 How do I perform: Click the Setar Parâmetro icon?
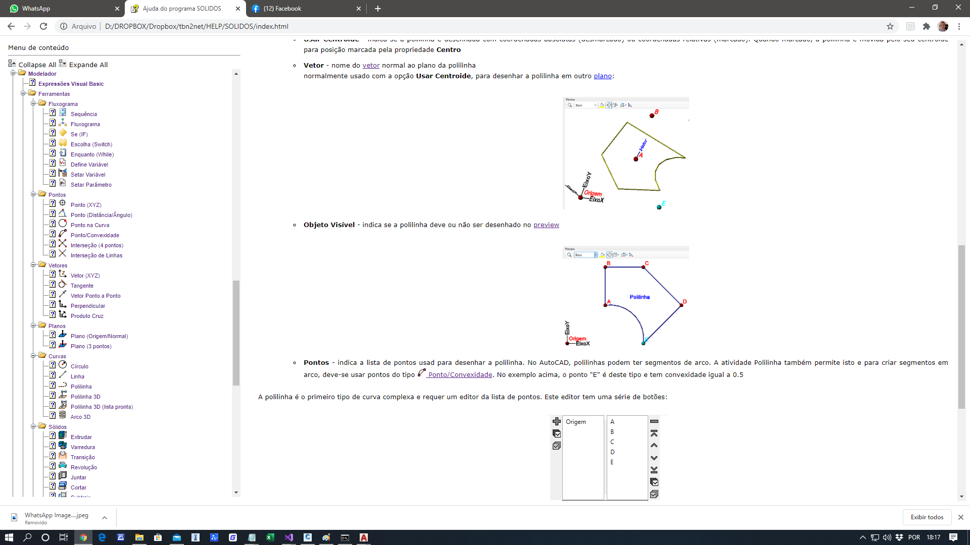point(63,183)
